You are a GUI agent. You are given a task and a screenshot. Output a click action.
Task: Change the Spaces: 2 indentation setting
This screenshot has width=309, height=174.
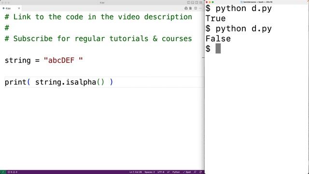[150, 172]
